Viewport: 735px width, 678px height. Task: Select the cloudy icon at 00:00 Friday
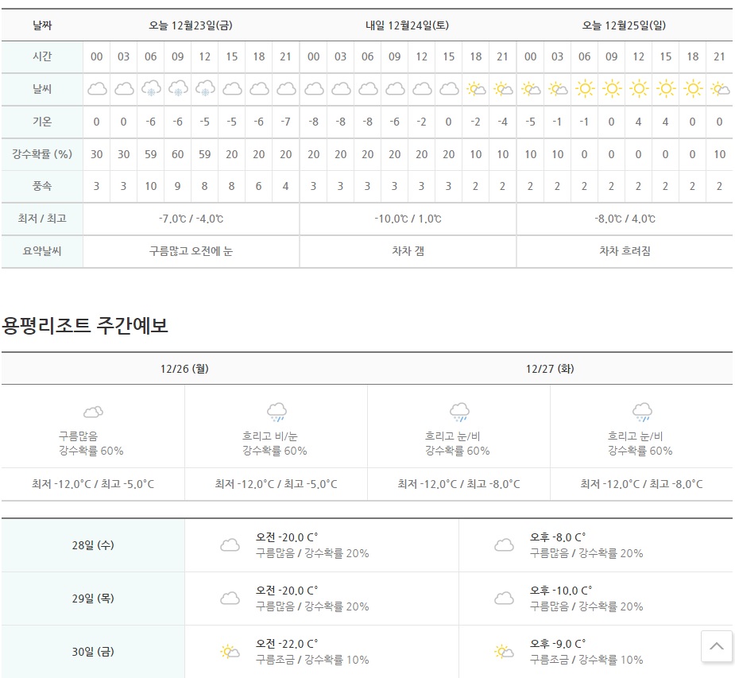click(x=96, y=88)
